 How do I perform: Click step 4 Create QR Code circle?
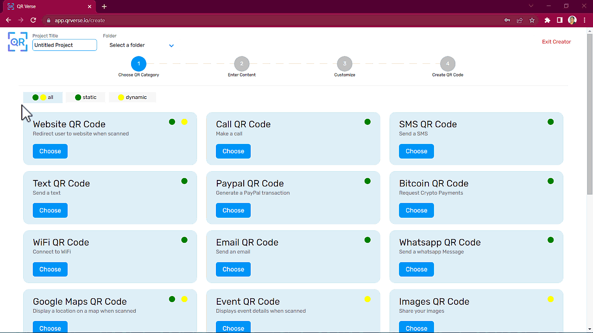pos(448,64)
